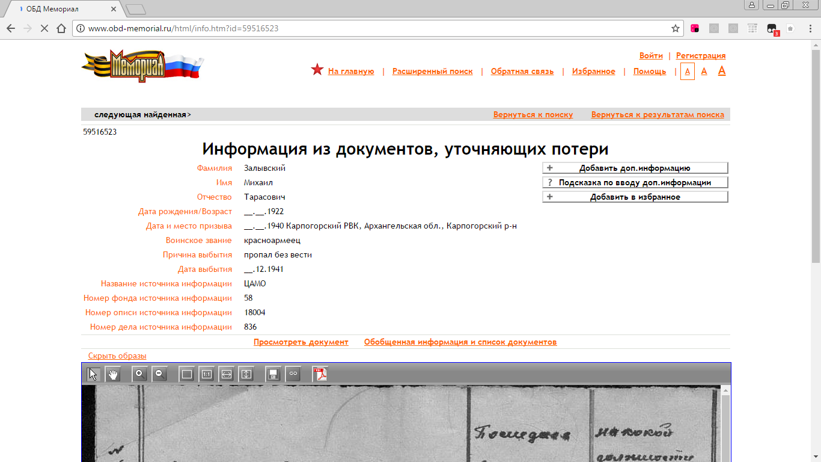Open a new browser tab
This screenshot has height=462, width=821.
(136, 8)
